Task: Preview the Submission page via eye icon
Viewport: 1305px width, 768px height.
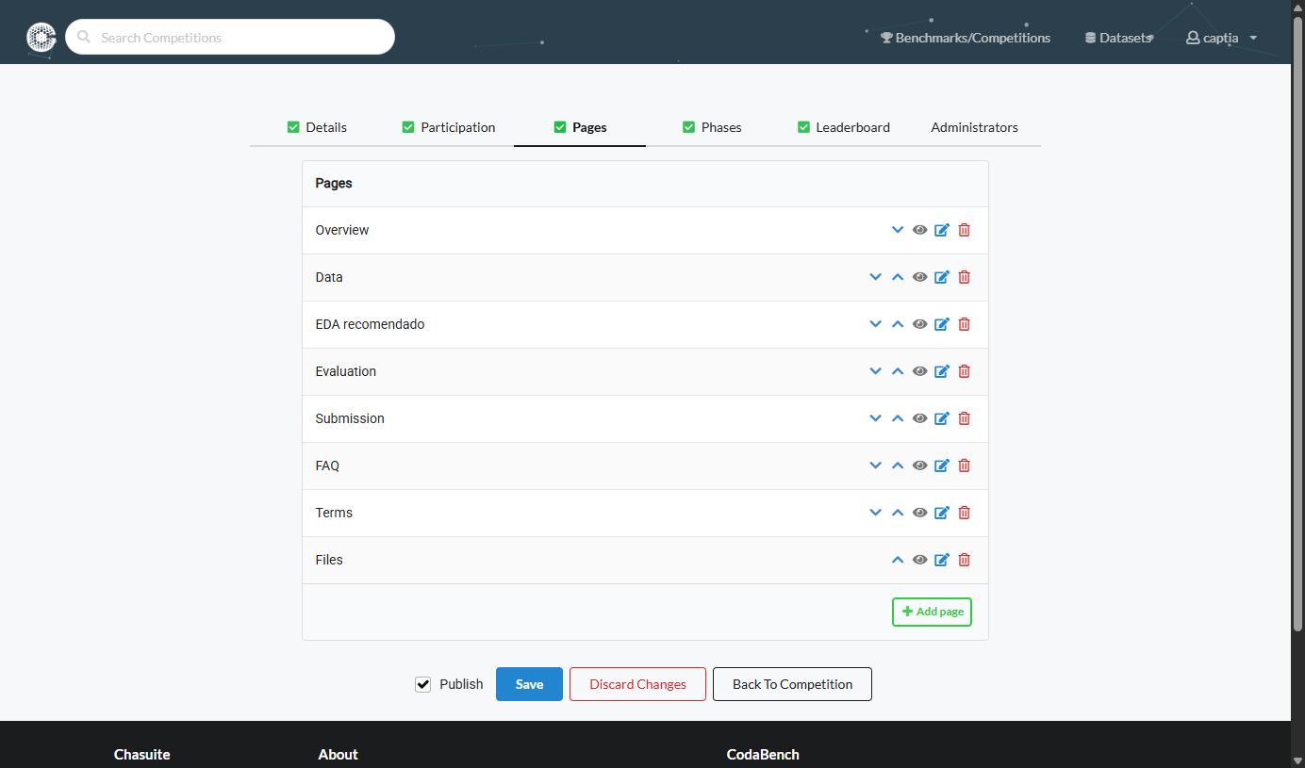Action: tap(919, 418)
